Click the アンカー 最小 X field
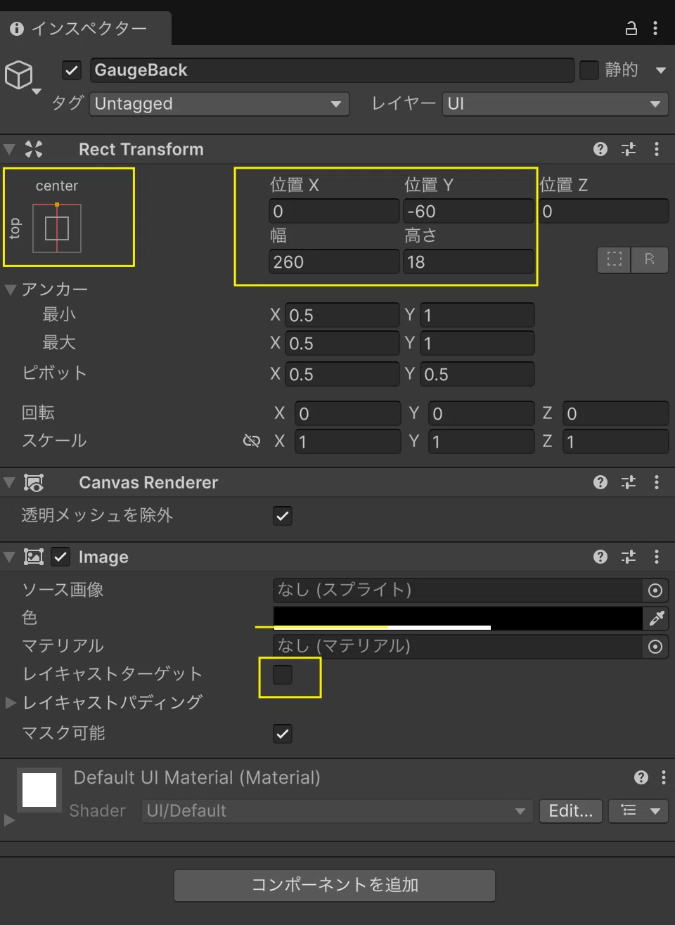 pyautogui.click(x=342, y=315)
